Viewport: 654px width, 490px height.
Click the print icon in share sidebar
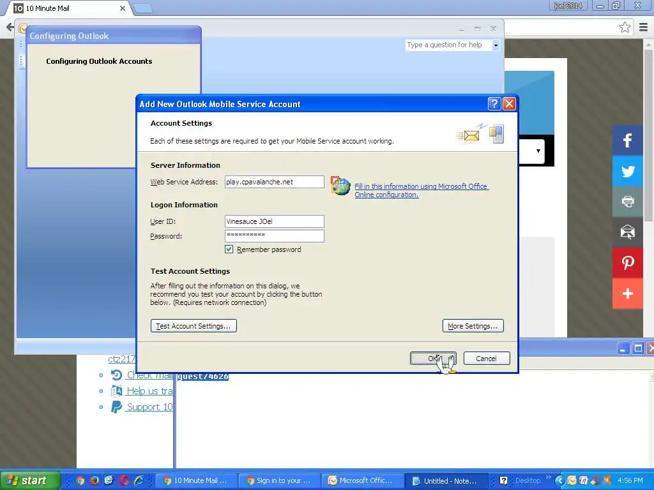[627, 202]
